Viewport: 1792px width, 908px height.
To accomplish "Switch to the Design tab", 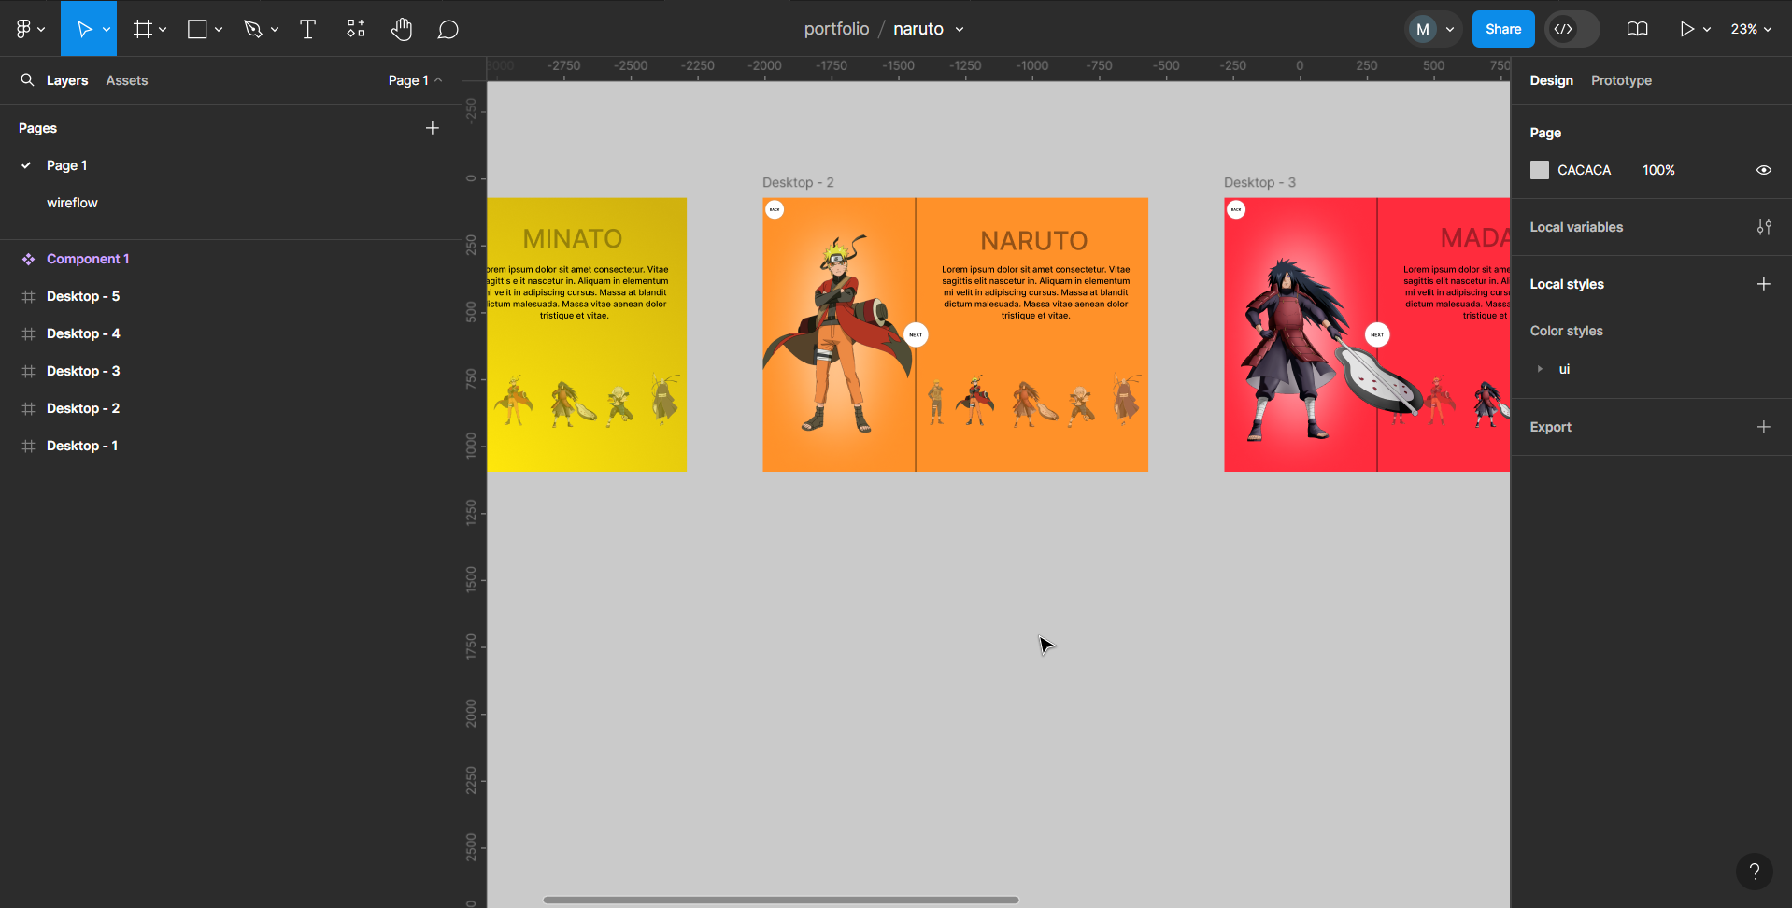I will pos(1551,80).
